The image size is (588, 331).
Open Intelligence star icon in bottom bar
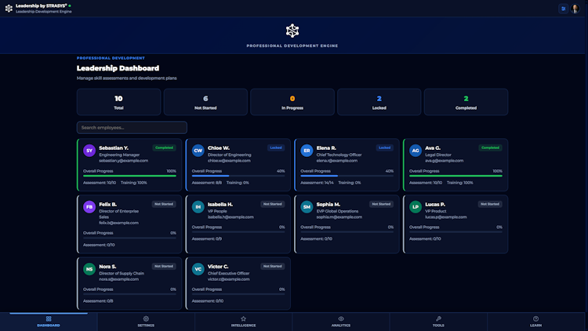pos(243,318)
